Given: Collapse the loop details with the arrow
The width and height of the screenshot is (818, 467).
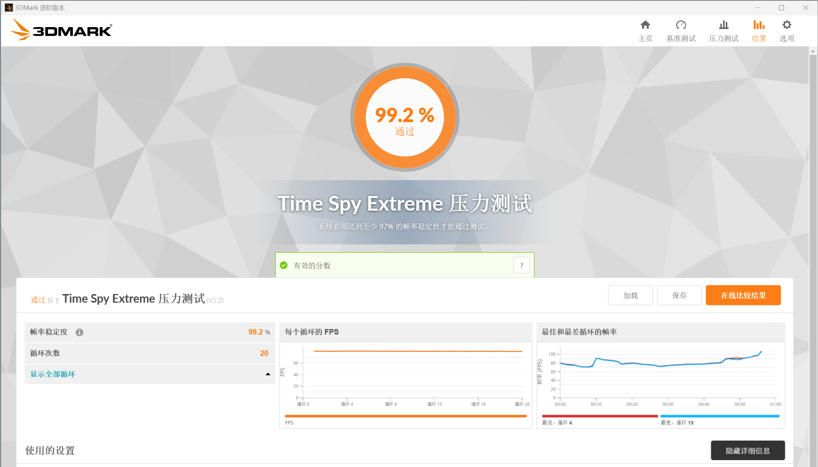Looking at the screenshot, I should coord(267,374).
